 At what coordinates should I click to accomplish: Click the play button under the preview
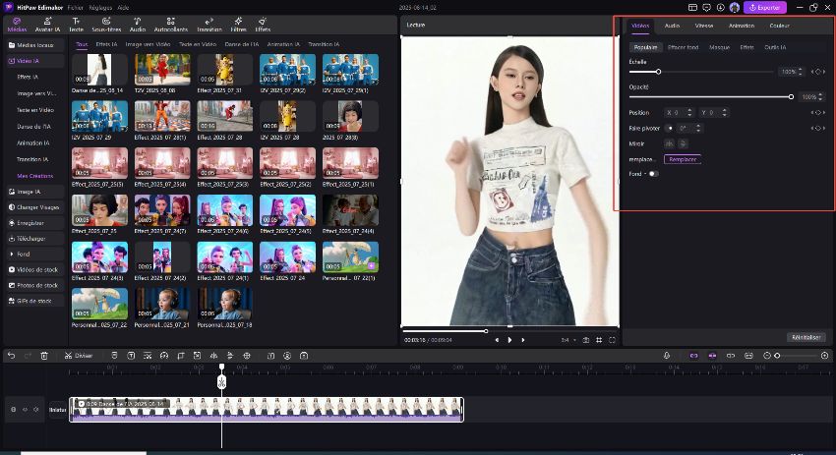[509, 340]
